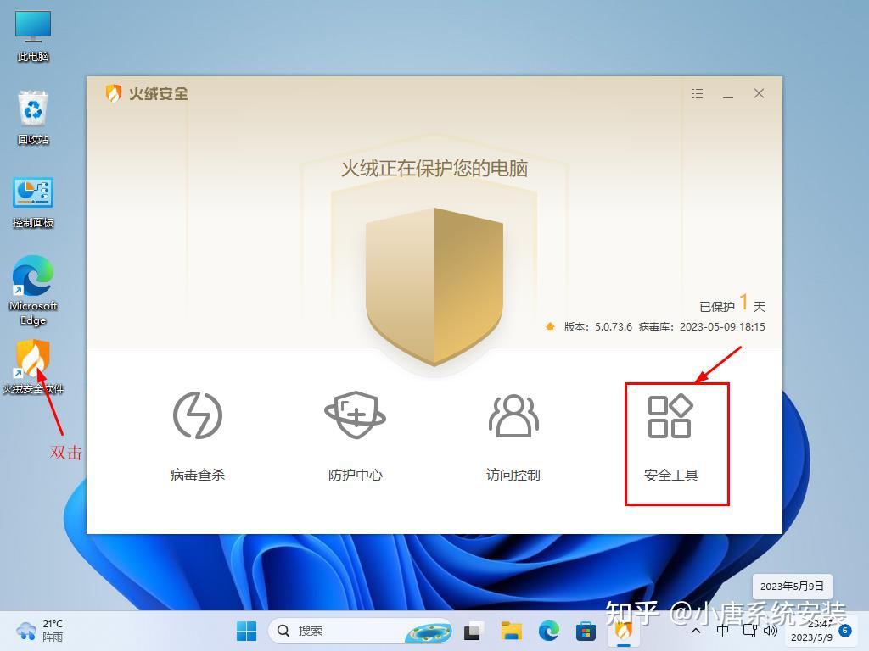Open the notification badge showing 6
This screenshot has width=869, height=651.
844,631
